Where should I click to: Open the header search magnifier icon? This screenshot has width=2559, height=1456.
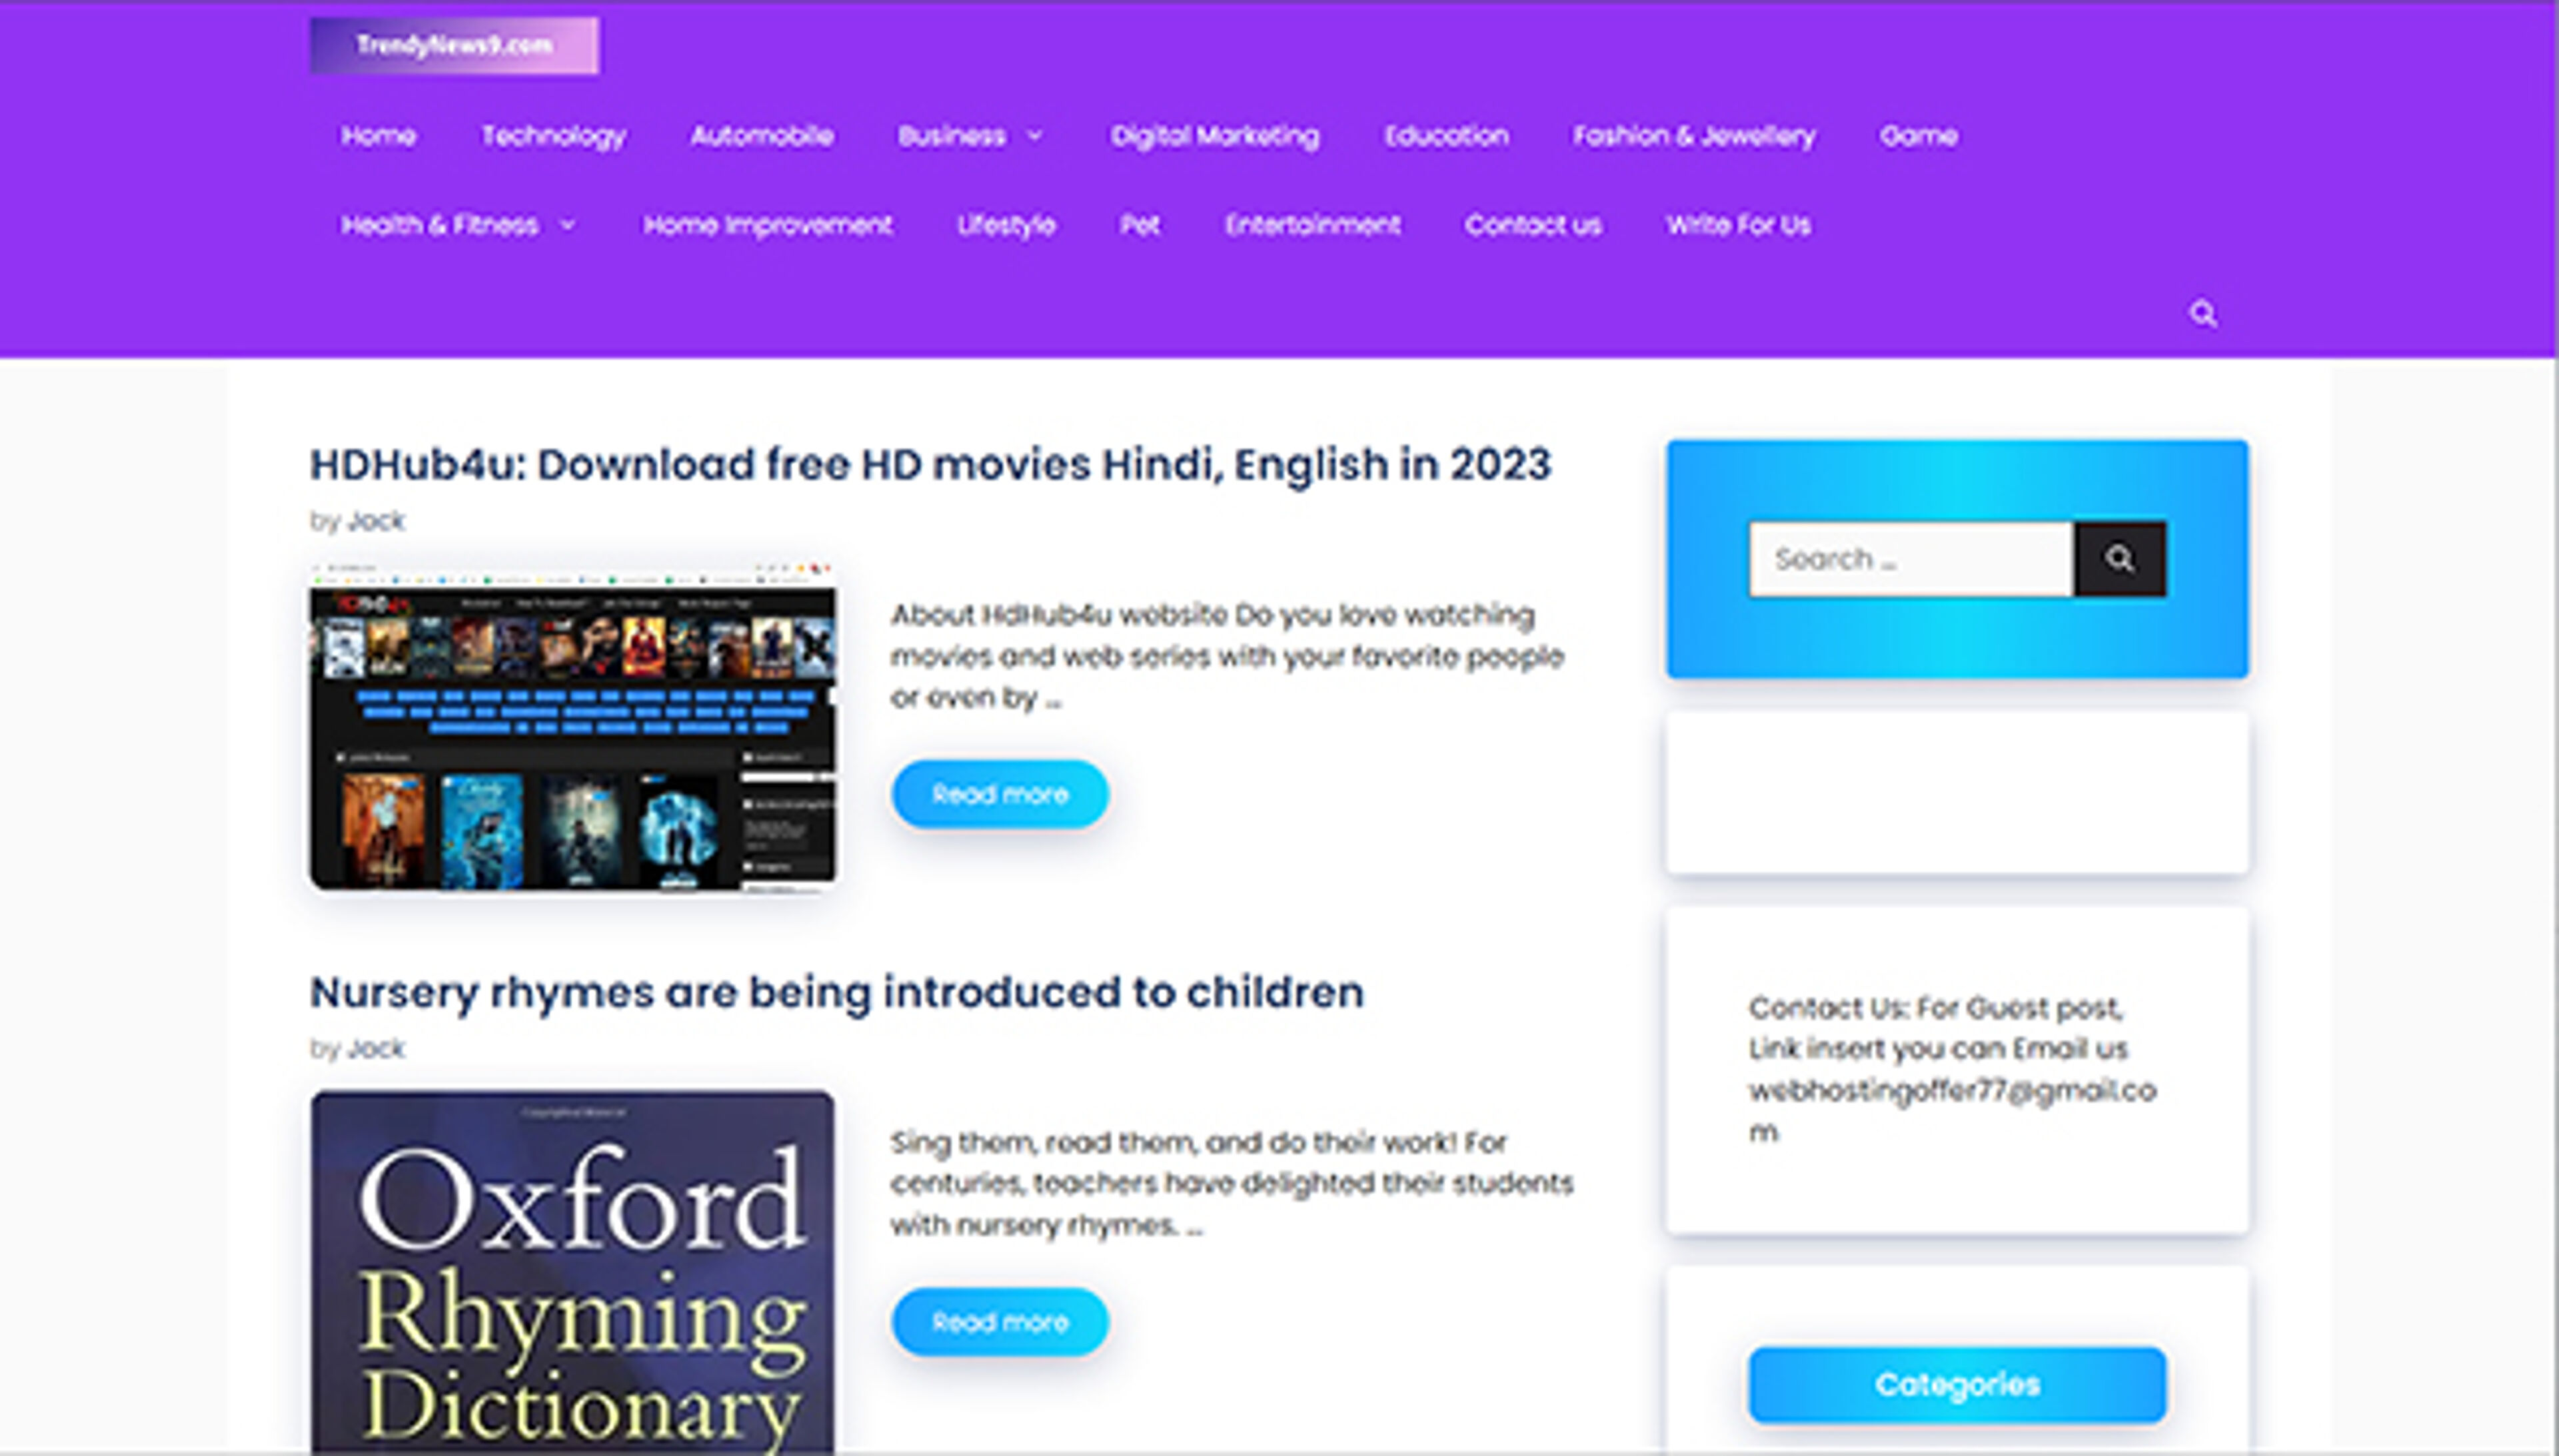click(x=2202, y=314)
